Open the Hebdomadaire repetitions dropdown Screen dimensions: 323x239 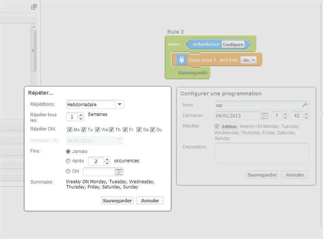[119, 105]
